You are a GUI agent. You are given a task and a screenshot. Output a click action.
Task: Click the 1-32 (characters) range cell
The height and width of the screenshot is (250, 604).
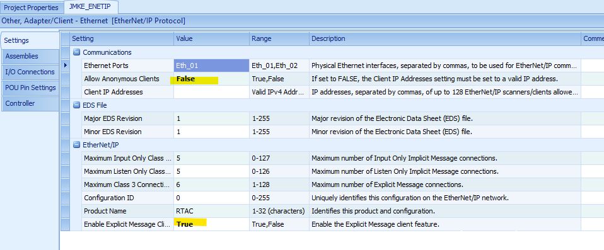pos(279,211)
